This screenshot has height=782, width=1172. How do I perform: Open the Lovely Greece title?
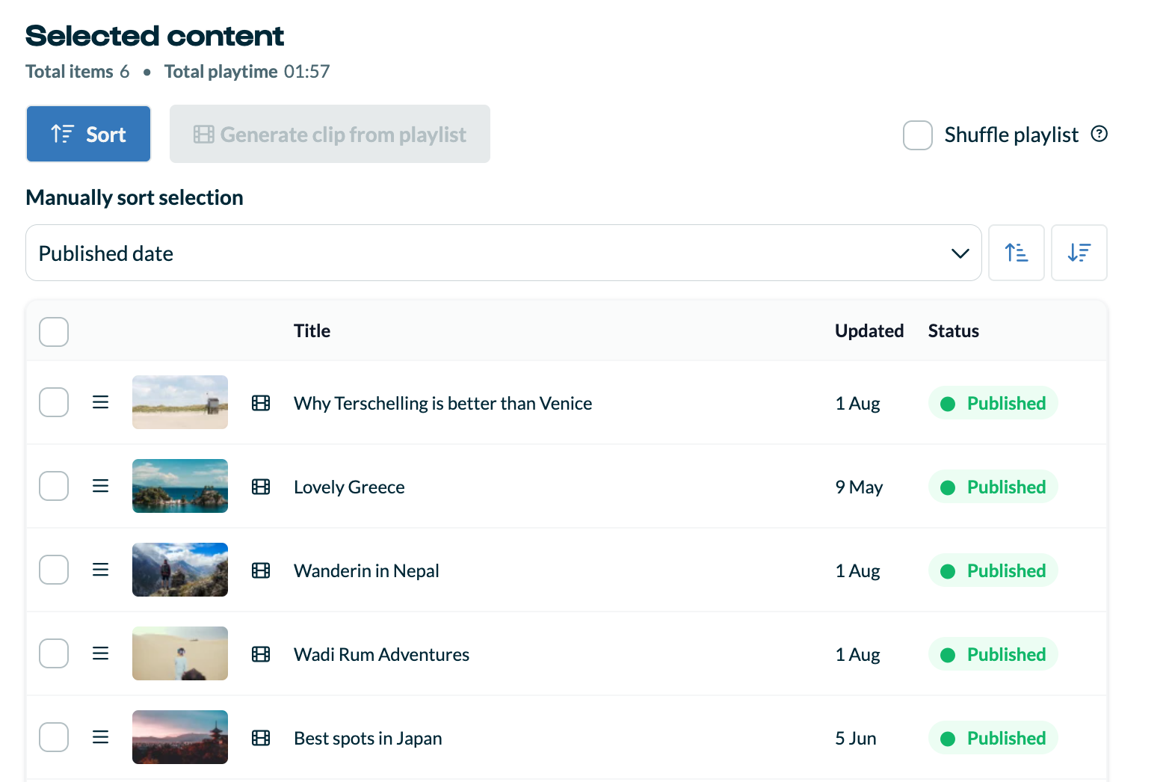pyautogui.click(x=349, y=487)
